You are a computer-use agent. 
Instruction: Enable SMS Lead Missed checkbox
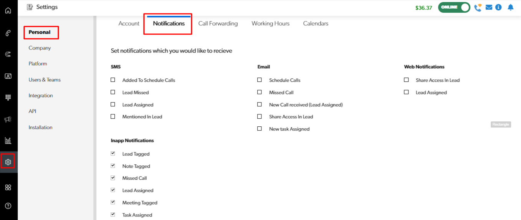(113, 92)
